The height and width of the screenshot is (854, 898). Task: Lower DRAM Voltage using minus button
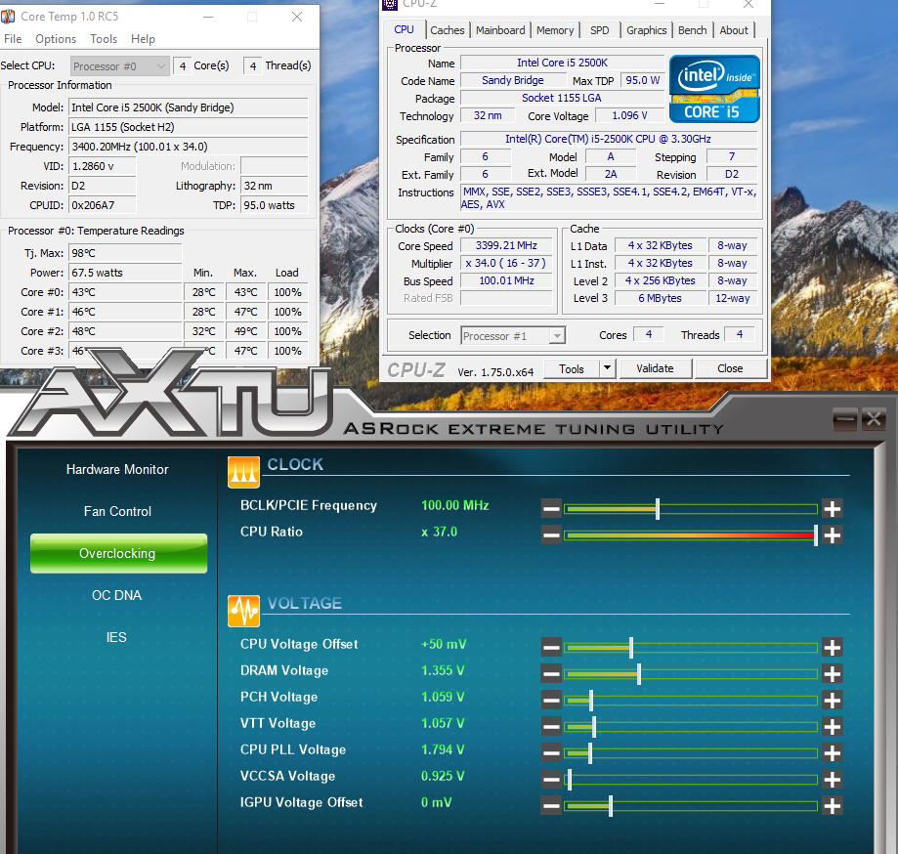[551, 673]
